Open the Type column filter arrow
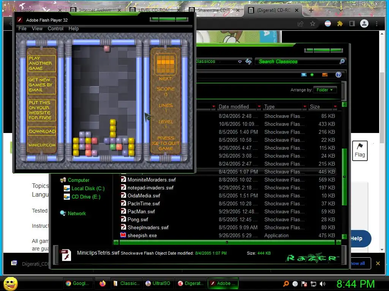Screen dimensions: 389x291 pyautogui.click(x=305, y=106)
